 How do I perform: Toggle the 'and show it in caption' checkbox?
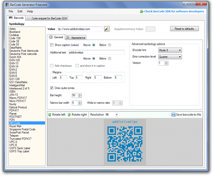(x=77, y=66)
